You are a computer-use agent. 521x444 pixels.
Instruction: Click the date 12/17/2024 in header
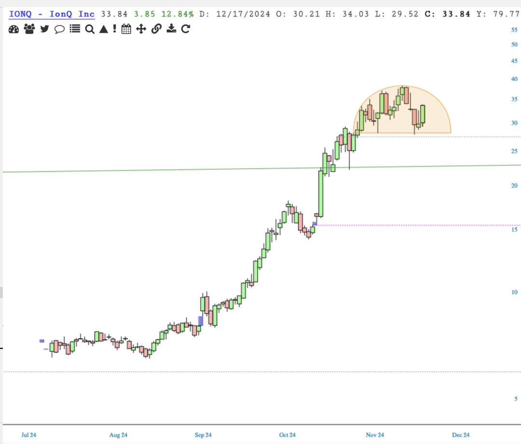(x=243, y=14)
